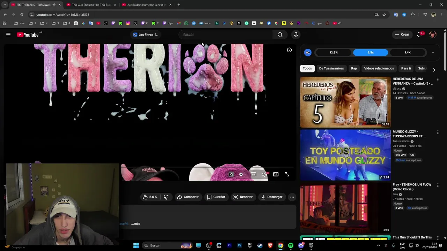Viewport: 447px width, 251px height.
Task: Open more options for MUNDO GLIZZY video
Action: click(x=438, y=132)
